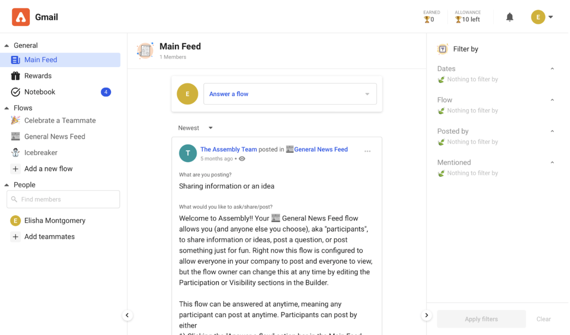Click the plus icon beside Add a new flow
Image resolution: width=570 pixels, height=335 pixels.
[x=15, y=169]
